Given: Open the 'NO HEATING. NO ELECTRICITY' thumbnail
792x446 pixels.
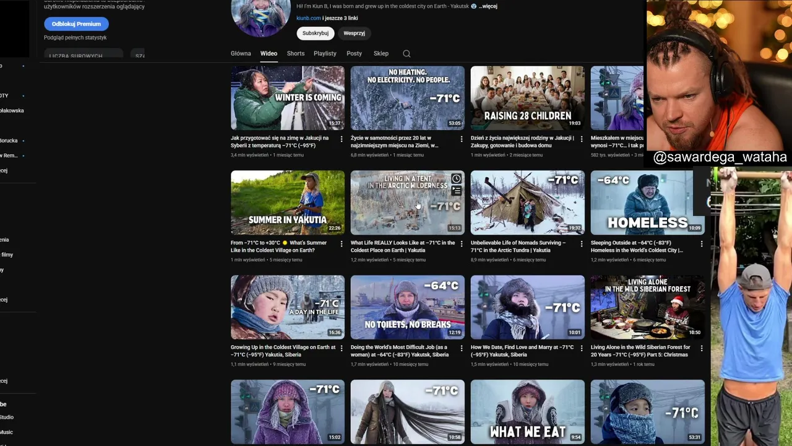Looking at the screenshot, I should [x=408, y=98].
